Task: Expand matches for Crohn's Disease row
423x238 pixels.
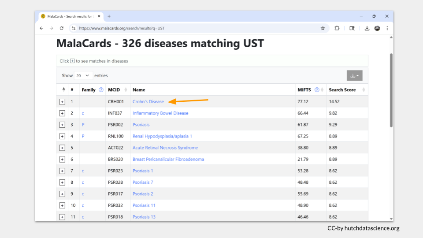Action: tap(62, 102)
